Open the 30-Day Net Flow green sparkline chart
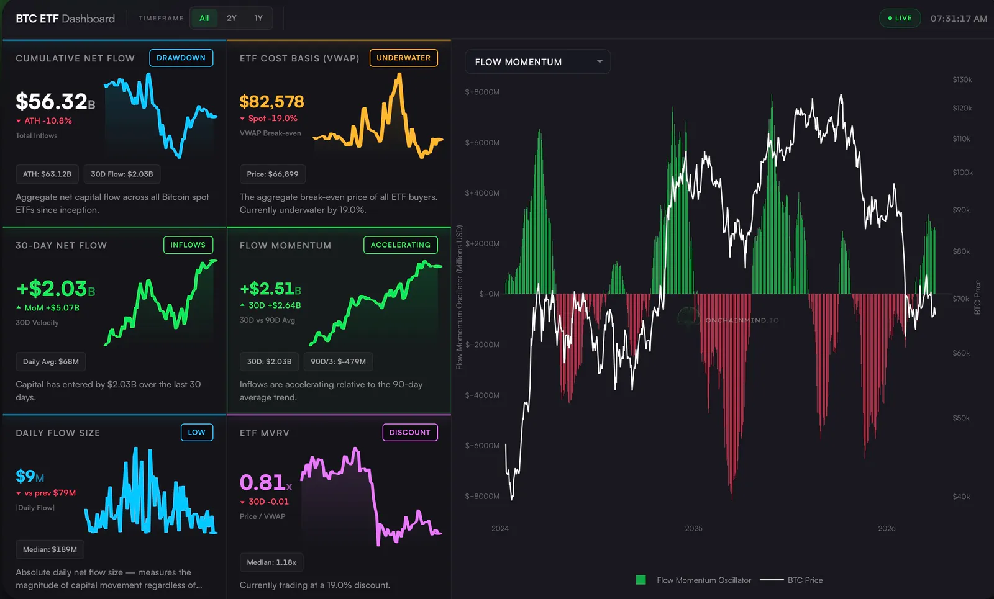Screen dimensions: 994x599 (161, 303)
